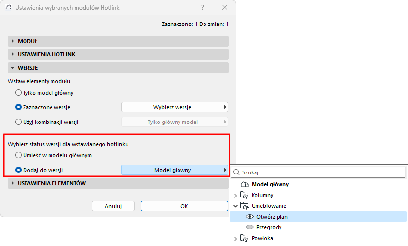This screenshot has height=246, width=408.
Task: Confirm with the OK button
Action: [184, 206]
